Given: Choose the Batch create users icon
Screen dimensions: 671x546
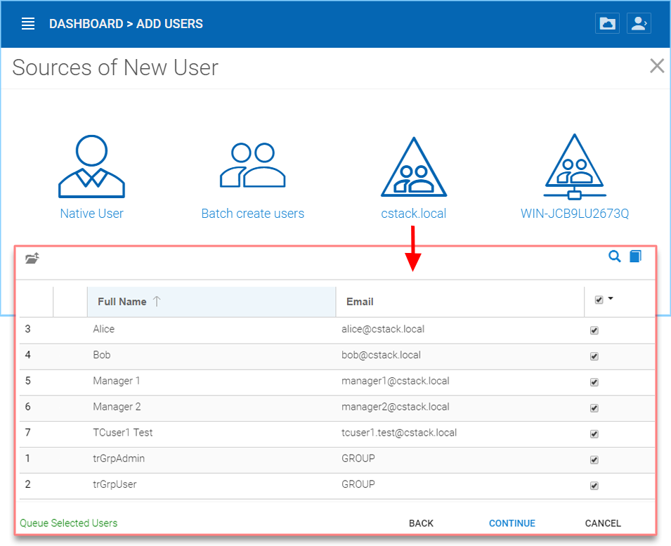Looking at the screenshot, I should pyautogui.click(x=252, y=165).
